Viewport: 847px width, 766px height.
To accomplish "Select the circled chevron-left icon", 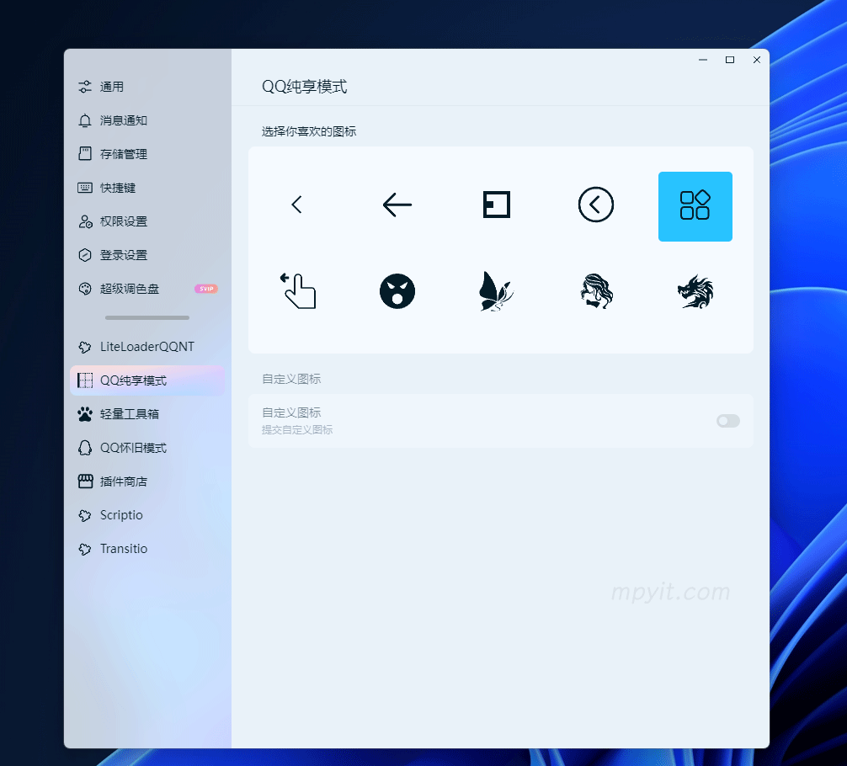I will point(596,205).
